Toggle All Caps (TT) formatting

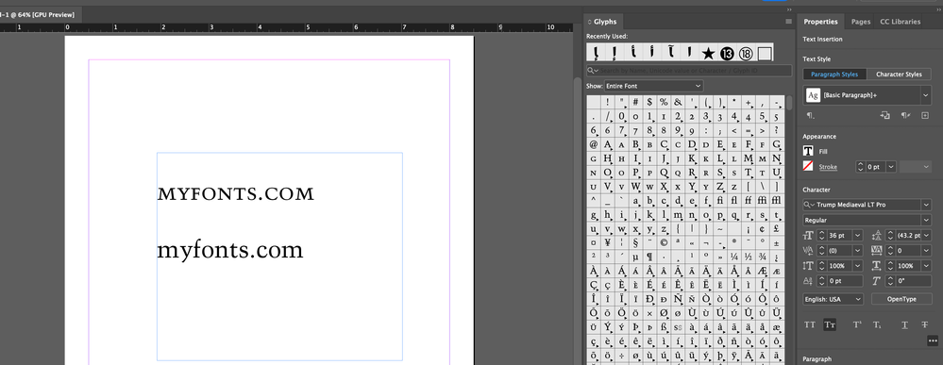(810, 324)
